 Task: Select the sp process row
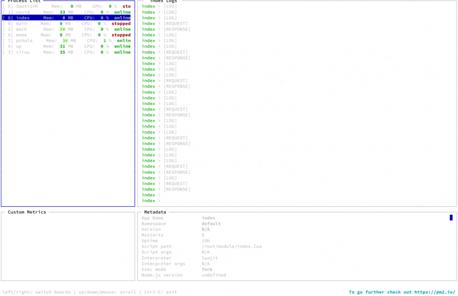point(66,46)
